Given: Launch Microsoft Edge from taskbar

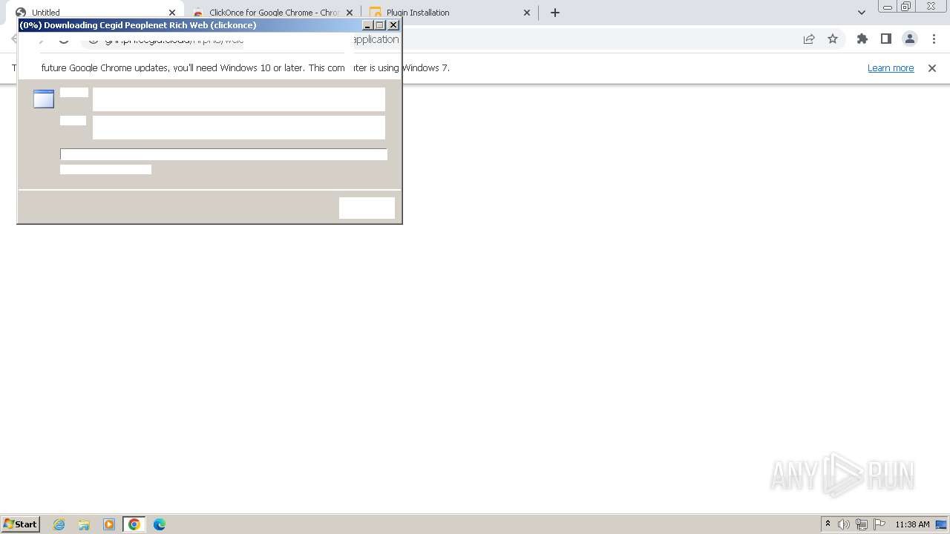Looking at the screenshot, I should click(160, 524).
